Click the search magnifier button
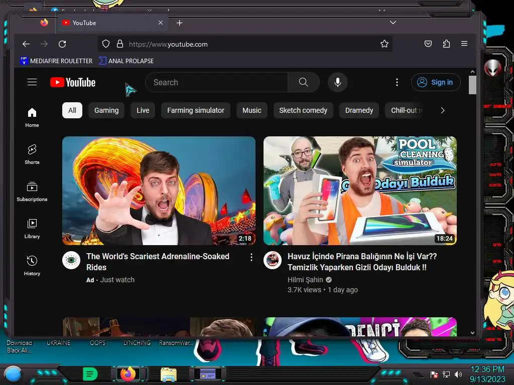Image resolution: width=514 pixels, height=385 pixels. click(x=304, y=82)
